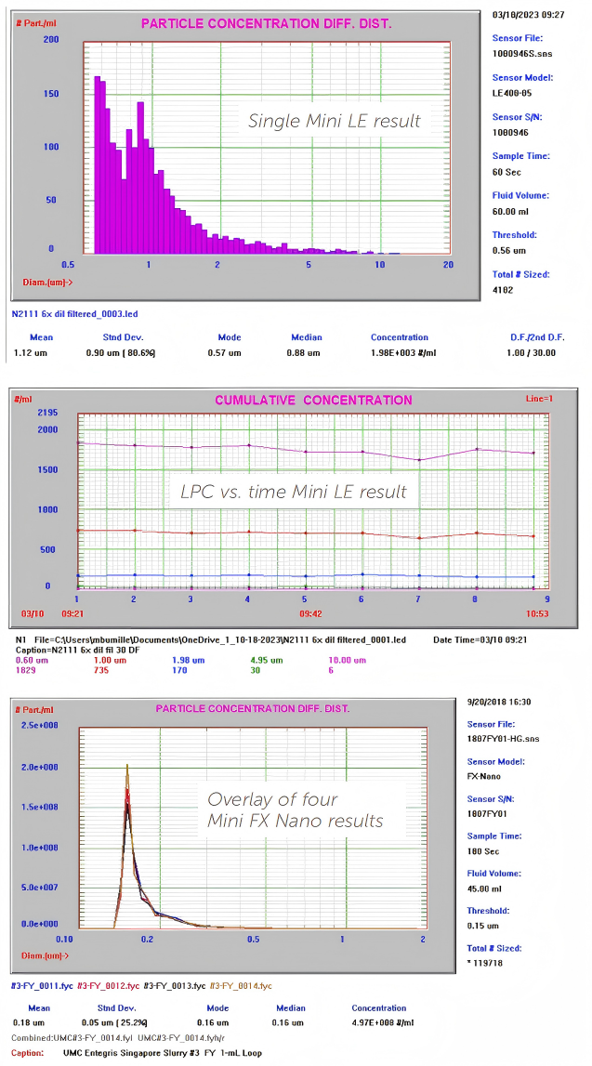This screenshot has width=592, height=1066.
Task: Click the 'Single Mini LE result' annotation
Action: [x=334, y=121]
